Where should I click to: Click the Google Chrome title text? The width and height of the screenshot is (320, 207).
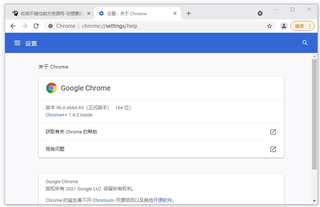pos(86,88)
